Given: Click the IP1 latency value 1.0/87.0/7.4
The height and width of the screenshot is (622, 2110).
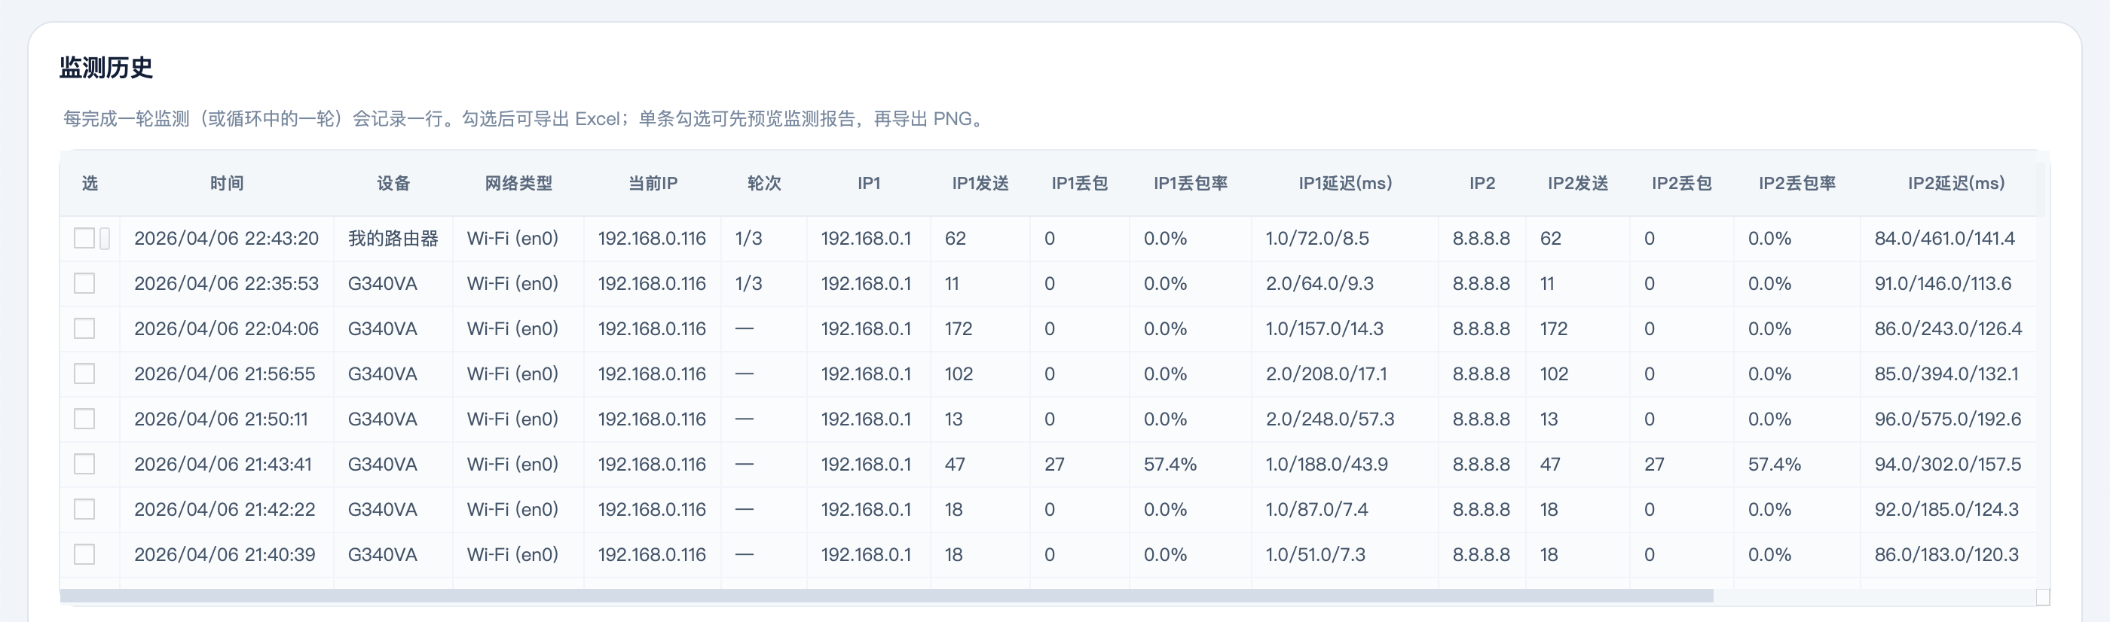Looking at the screenshot, I should coord(1316,509).
